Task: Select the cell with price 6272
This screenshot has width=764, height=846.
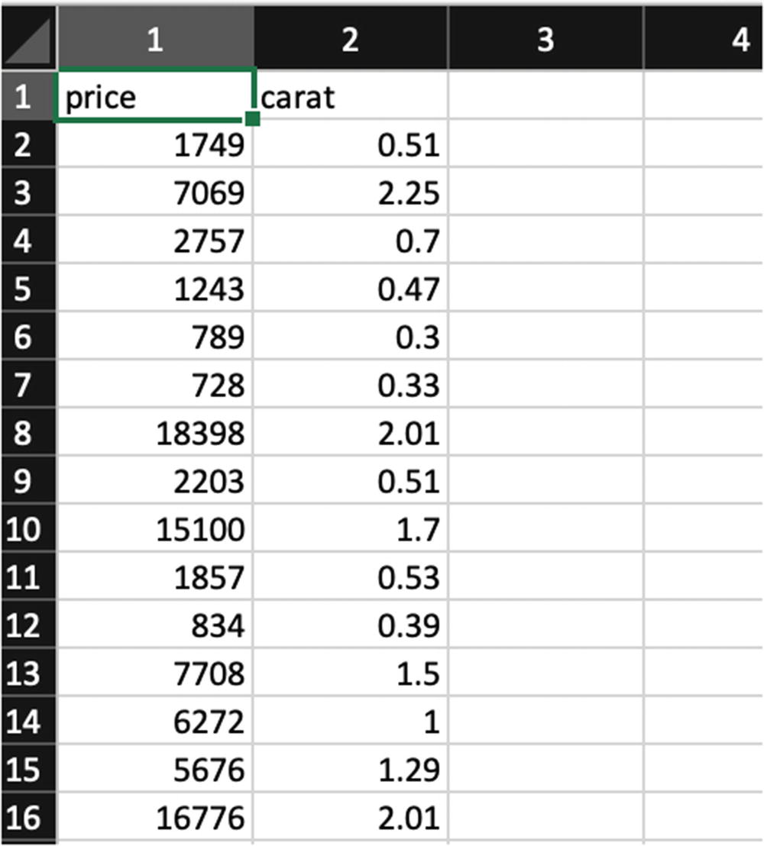Action: (154, 722)
